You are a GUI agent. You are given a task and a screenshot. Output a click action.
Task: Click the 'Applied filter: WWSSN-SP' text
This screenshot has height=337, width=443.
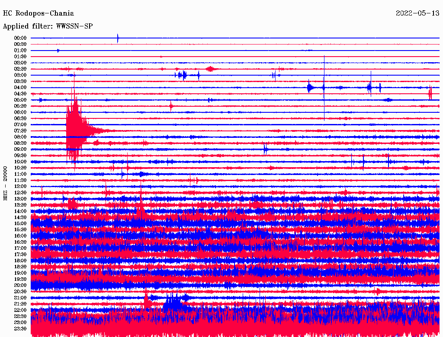(x=48, y=26)
